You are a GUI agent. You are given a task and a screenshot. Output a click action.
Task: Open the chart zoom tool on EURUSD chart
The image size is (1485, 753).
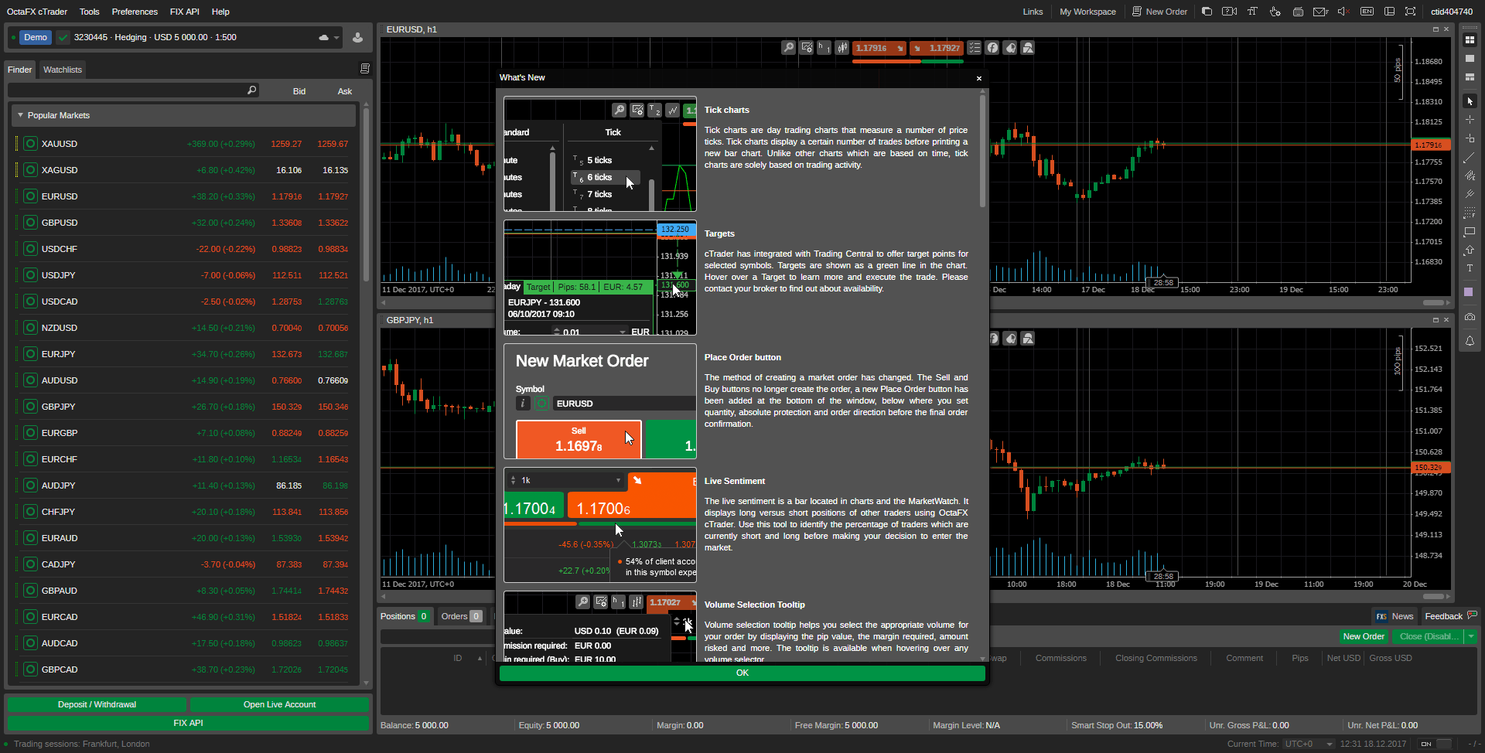[788, 48]
